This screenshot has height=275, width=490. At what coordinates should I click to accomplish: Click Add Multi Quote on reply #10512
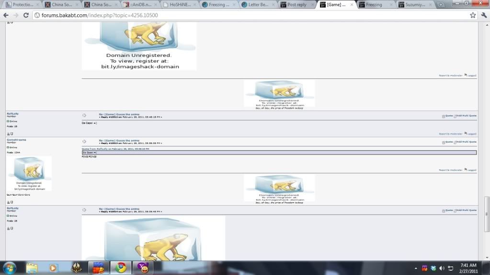[466, 116]
